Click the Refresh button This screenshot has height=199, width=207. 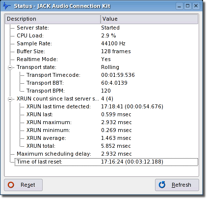[x=177, y=185]
